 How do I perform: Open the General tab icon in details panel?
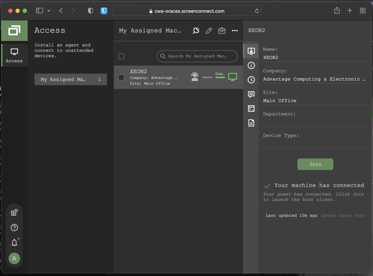(x=251, y=51)
